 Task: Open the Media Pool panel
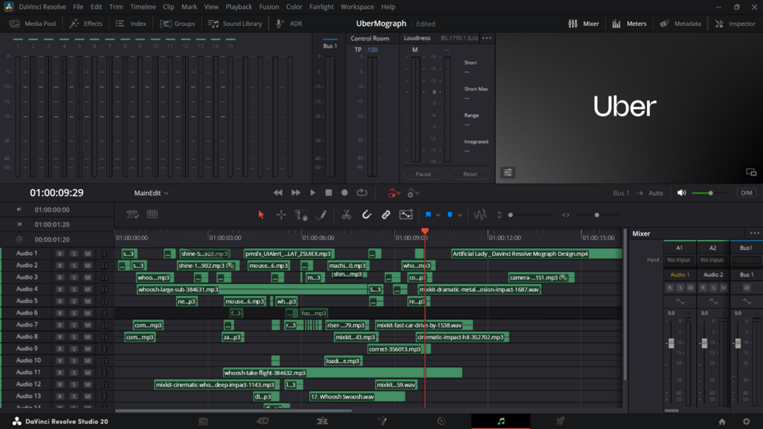click(x=33, y=24)
